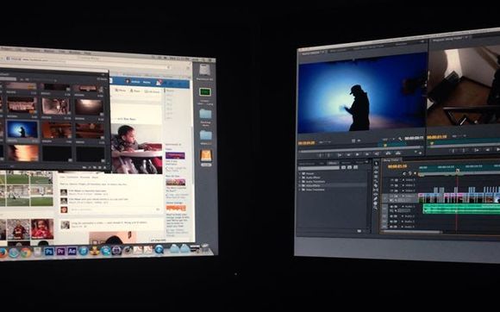The width and height of the screenshot is (500, 312).
Task: Expand the Video Effects folder
Action: pyautogui.click(x=300, y=185)
